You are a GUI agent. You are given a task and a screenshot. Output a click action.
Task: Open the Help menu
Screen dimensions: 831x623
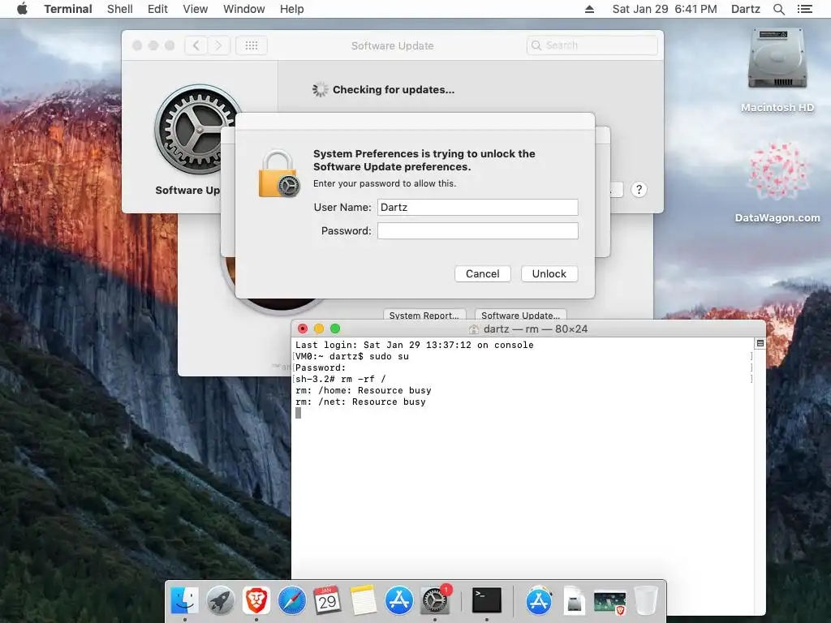[292, 9]
